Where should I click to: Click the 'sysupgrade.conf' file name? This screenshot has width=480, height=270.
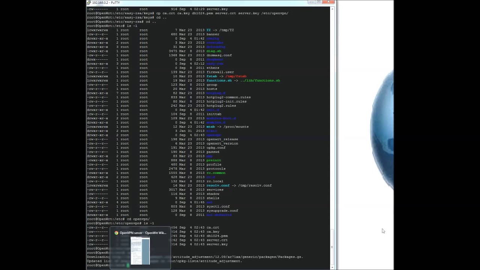pyautogui.click(x=222, y=211)
